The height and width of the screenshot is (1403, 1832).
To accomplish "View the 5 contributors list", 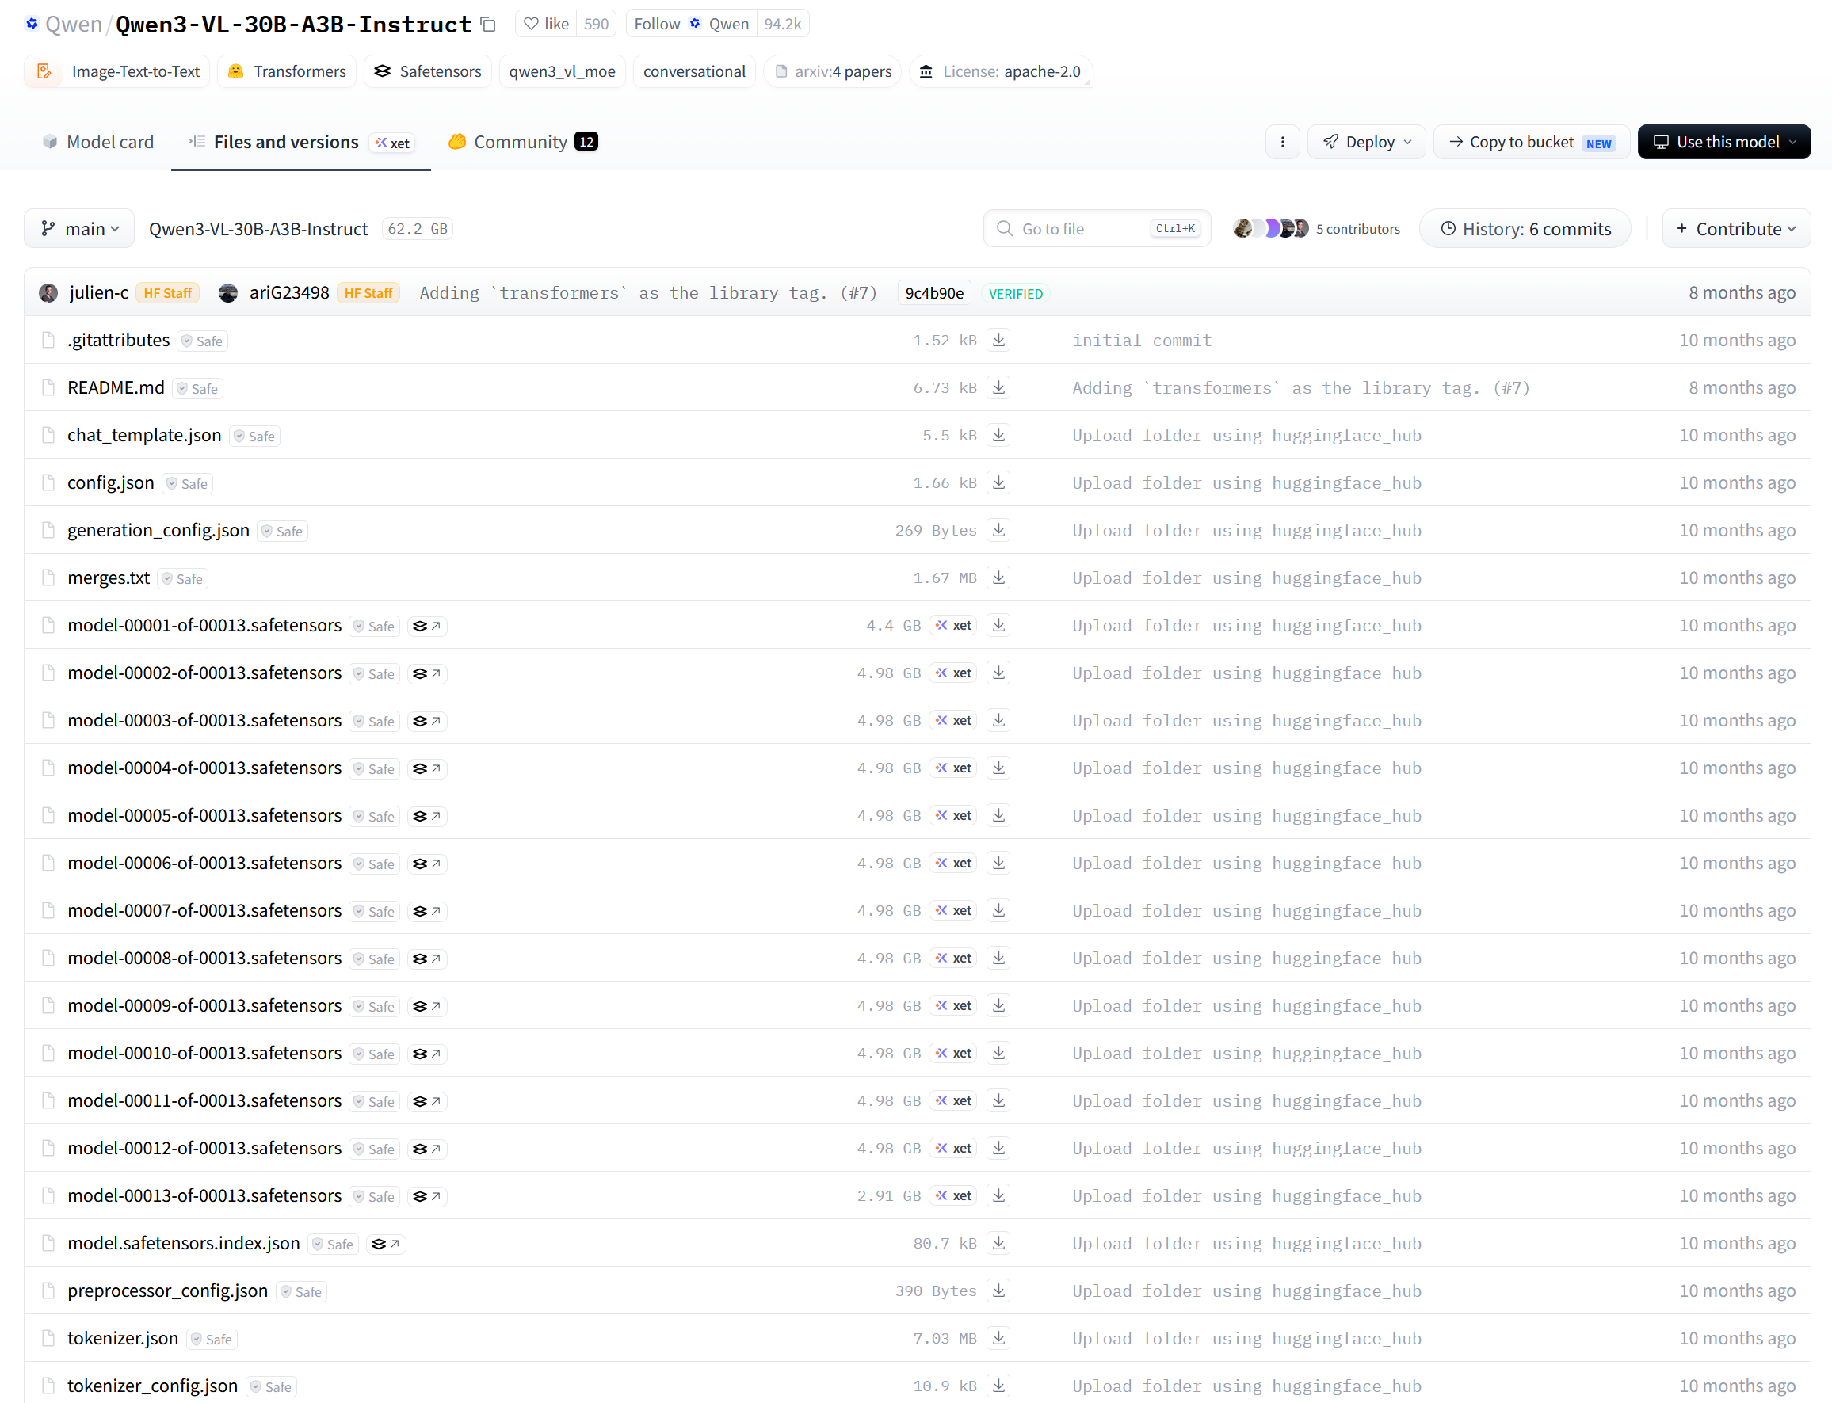I will pos(1317,229).
